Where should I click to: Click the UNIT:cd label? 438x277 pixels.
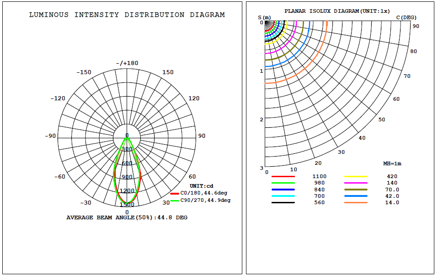[x=202, y=186]
